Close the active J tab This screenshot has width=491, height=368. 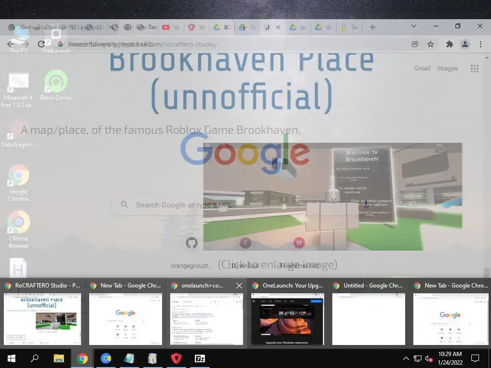[x=278, y=27]
